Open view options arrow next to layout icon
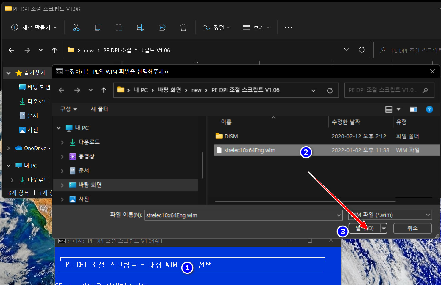The height and width of the screenshot is (285, 441). 398,109
